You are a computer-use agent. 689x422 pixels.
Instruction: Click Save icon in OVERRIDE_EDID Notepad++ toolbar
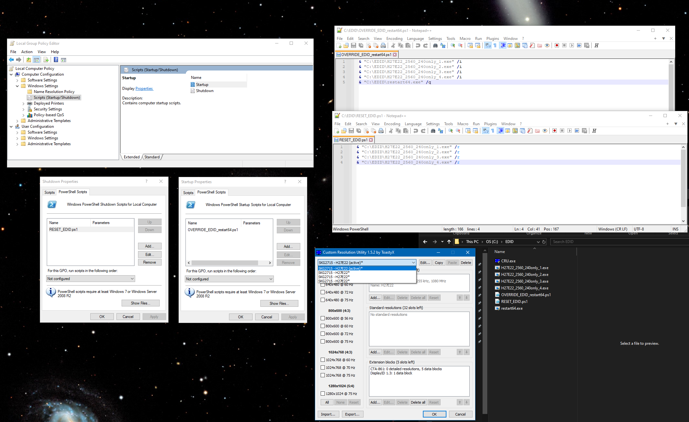(354, 45)
